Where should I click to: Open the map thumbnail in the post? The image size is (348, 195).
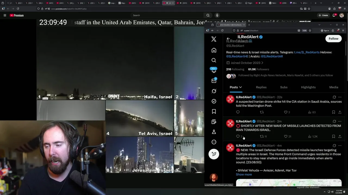click(289, 183)
